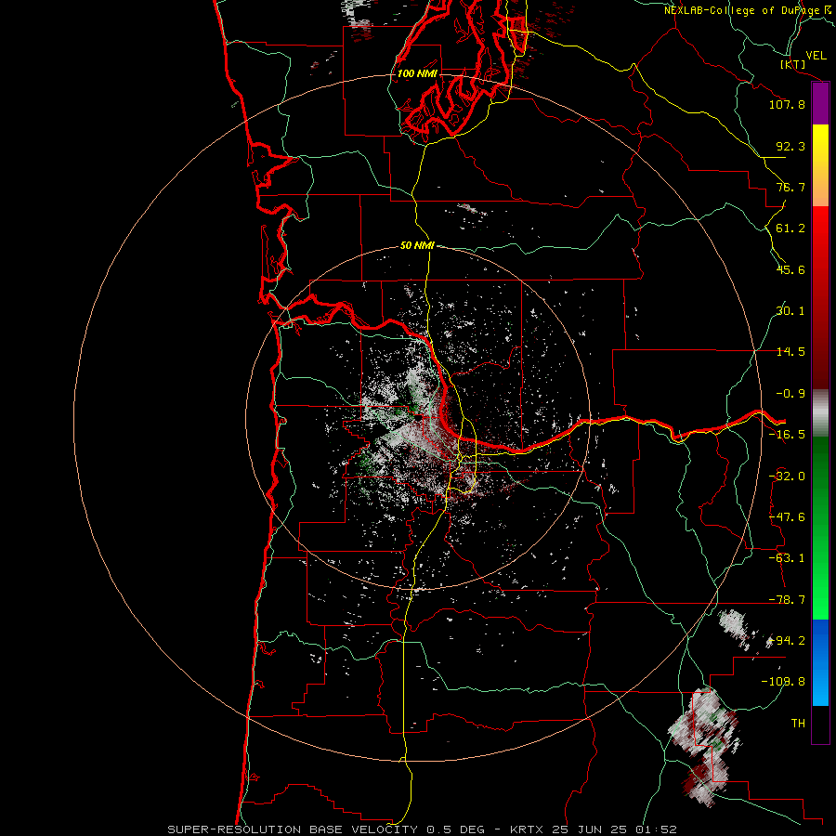This screenshot has height=836, width=836.
Task: Click the VEL legend heading
Action: pyautogui.click(x=816, y=56)
